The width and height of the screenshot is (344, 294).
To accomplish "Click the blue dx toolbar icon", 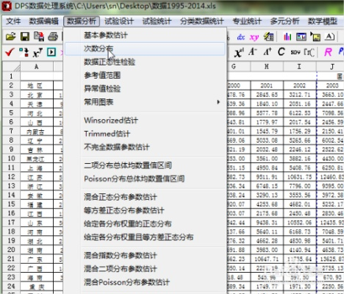I will click(x=241, y=37).
